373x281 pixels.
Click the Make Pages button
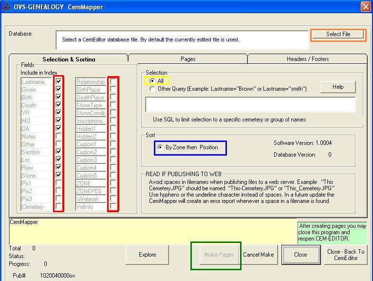219,255
